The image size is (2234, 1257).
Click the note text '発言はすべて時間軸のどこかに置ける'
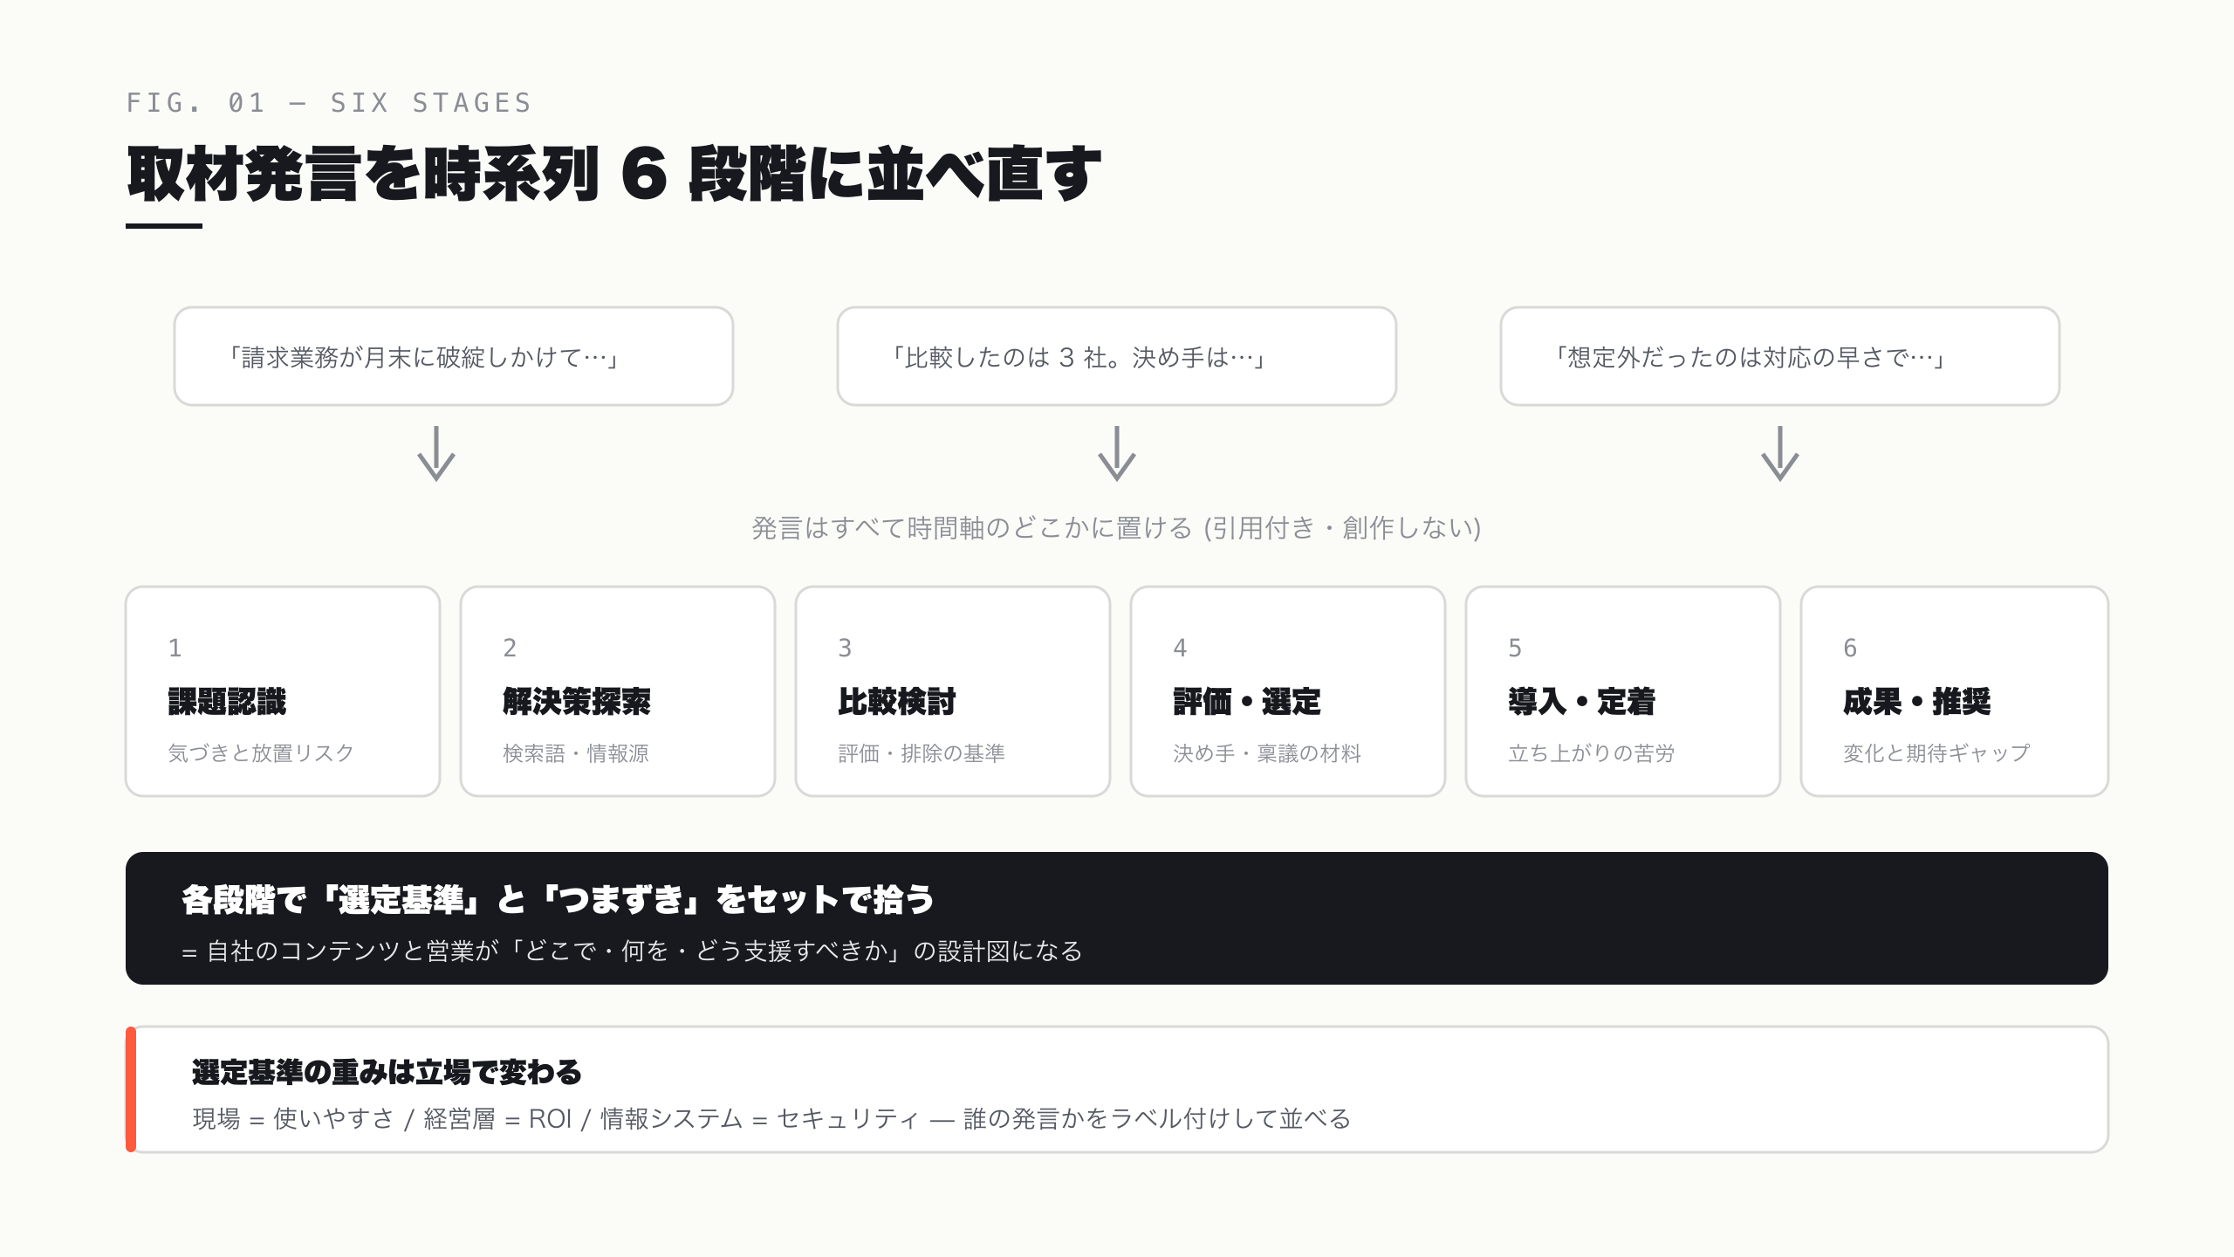point(971,528)
